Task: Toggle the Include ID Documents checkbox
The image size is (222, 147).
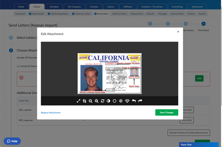Action: click(x=18, y=66)
